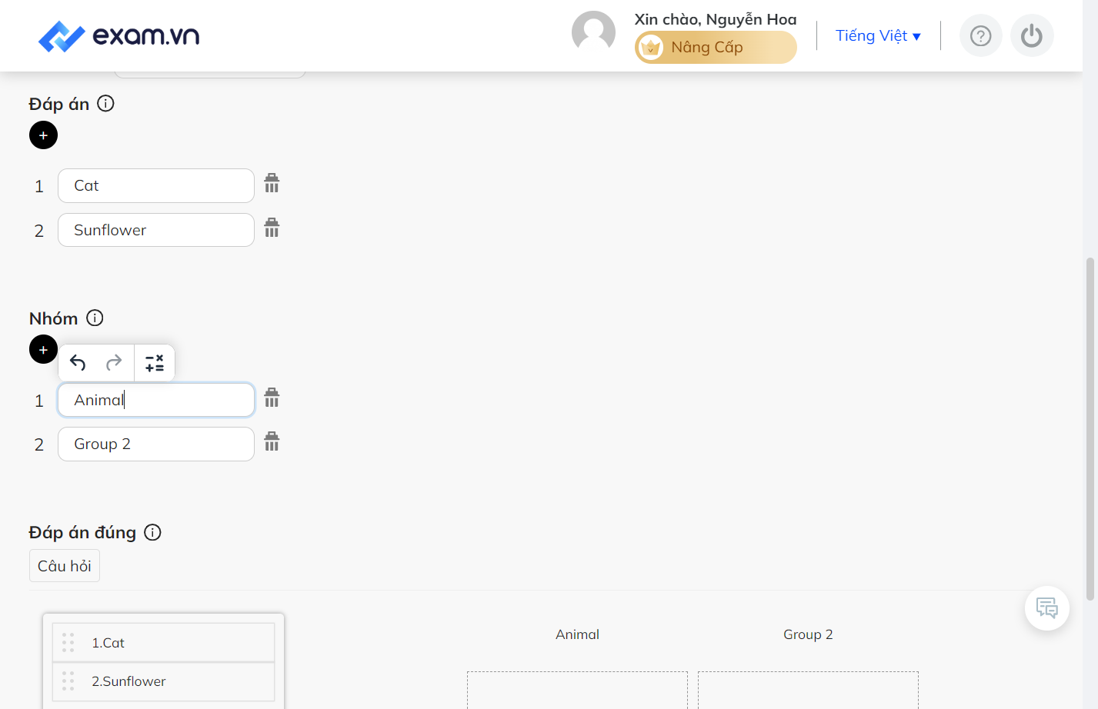Delete the Animal group with trash icon
Image resolution: width=1098 pixels, height=709 pixels.
[272, 398]
